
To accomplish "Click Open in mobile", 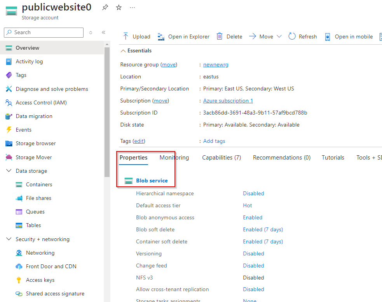I will [x=349, y=36].
